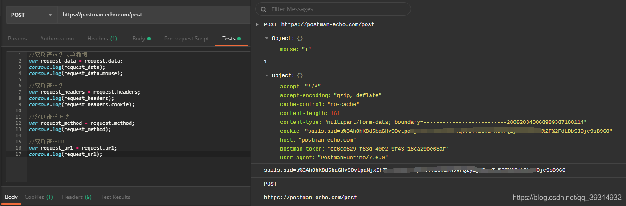Click code line var request_url = request.url
Screen dimensions: 626x206
click(x=73, y=148)
